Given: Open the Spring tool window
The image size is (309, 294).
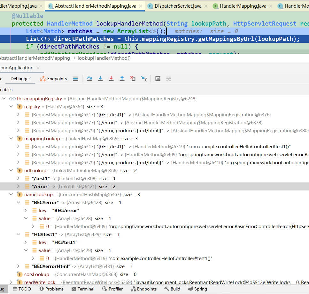Looking at the screenshot, I should (197, 289).
